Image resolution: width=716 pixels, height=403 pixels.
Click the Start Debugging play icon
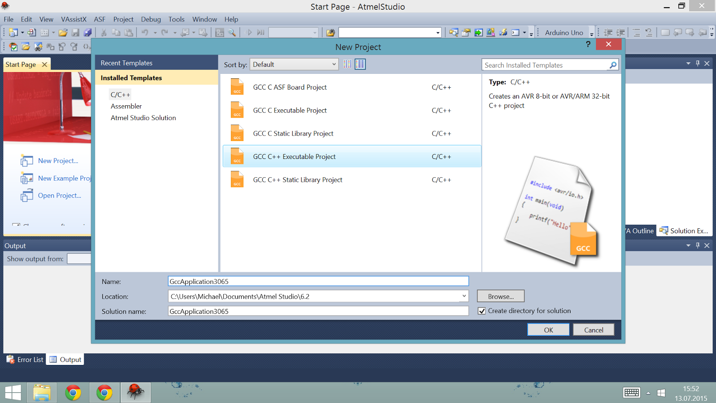pyautogui.click(x=249, y=32)
